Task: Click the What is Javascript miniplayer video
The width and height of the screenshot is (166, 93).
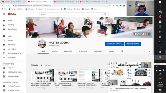Action: point(129,74)
